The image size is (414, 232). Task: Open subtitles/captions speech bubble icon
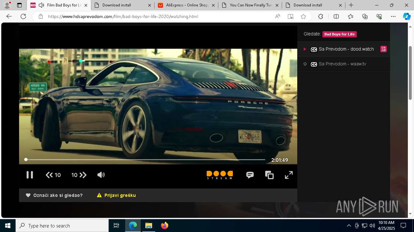250,175
